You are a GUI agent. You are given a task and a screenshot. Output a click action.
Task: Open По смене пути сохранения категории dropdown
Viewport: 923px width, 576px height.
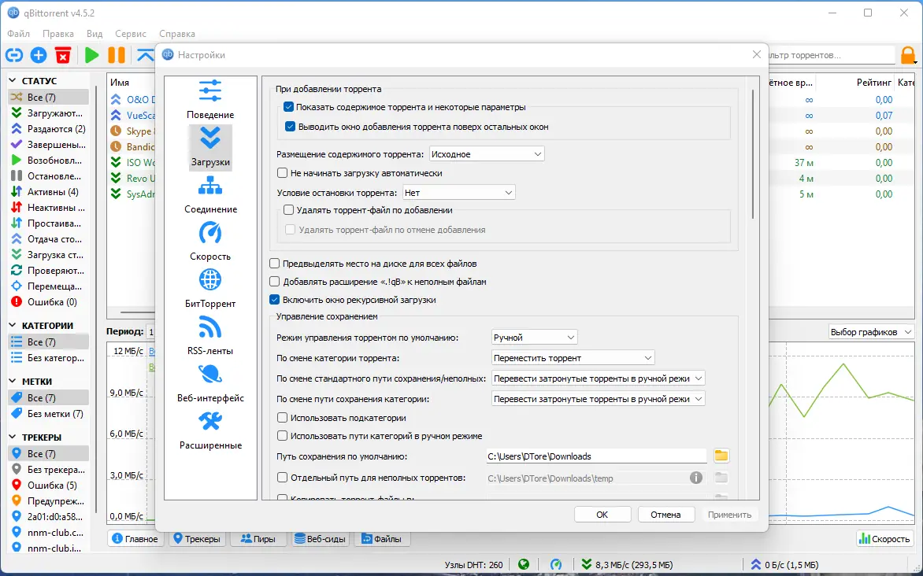(x=598, y=399)
